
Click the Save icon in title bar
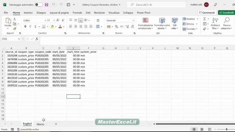(x=47, y=5)
